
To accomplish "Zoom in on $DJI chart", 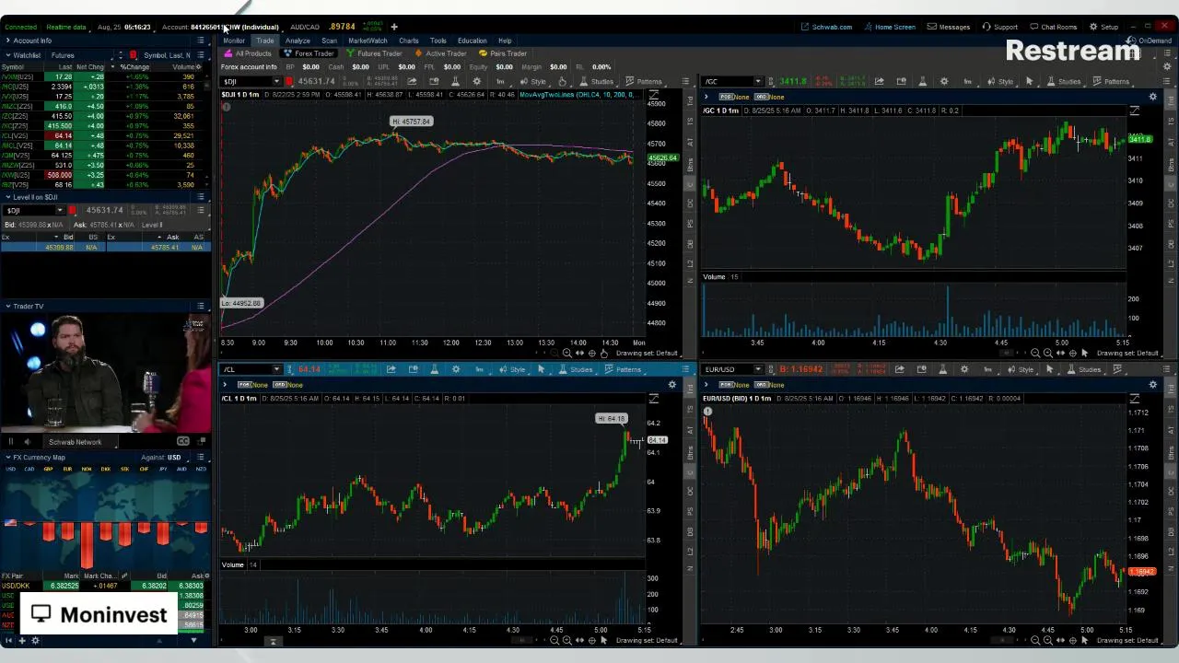I will [x=566, y=353].
